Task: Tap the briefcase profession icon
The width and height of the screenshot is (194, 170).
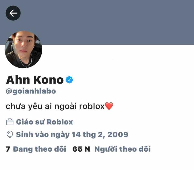Action: pos(10,122)
